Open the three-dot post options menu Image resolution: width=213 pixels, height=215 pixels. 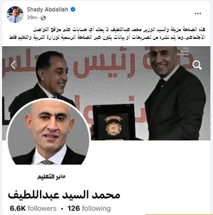click(x=198, y=14)
